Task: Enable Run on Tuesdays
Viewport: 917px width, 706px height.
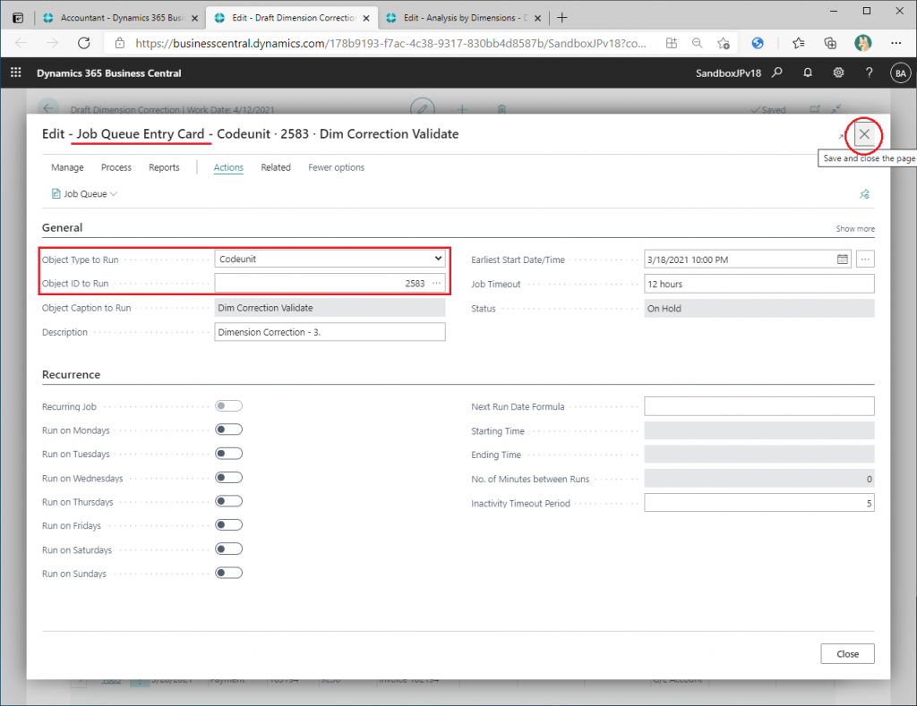Action: point(228,454)
